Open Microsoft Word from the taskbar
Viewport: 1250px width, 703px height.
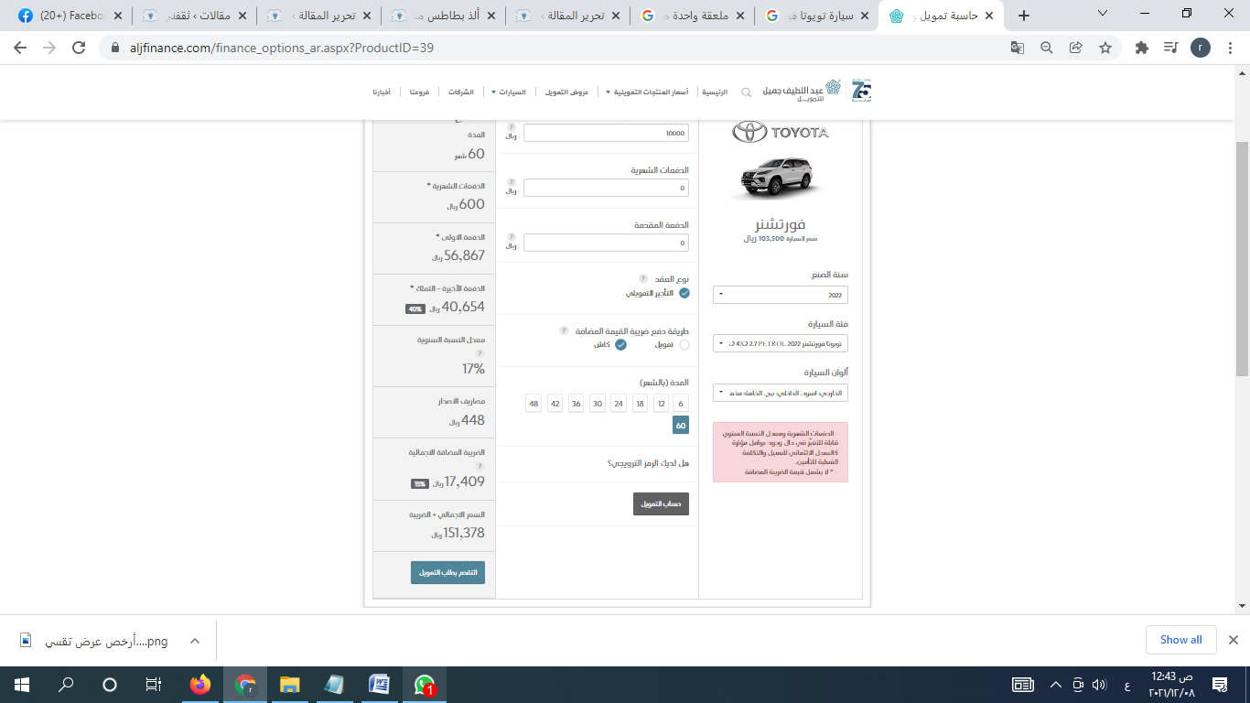tap(379, 684)
